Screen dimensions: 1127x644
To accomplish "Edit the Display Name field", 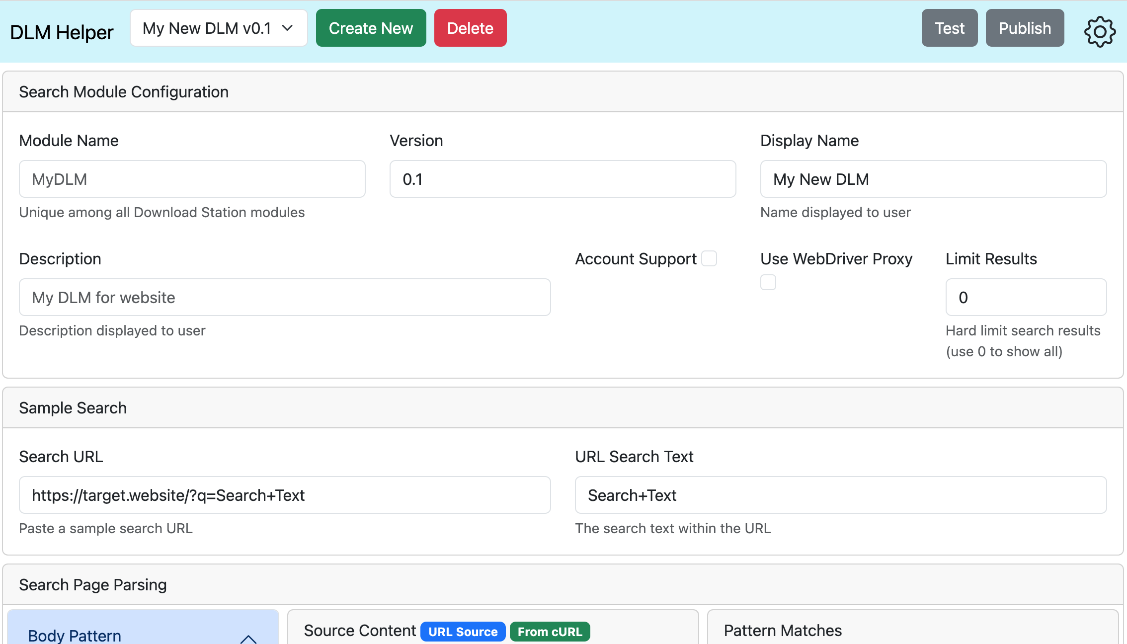I will (933, 179).
